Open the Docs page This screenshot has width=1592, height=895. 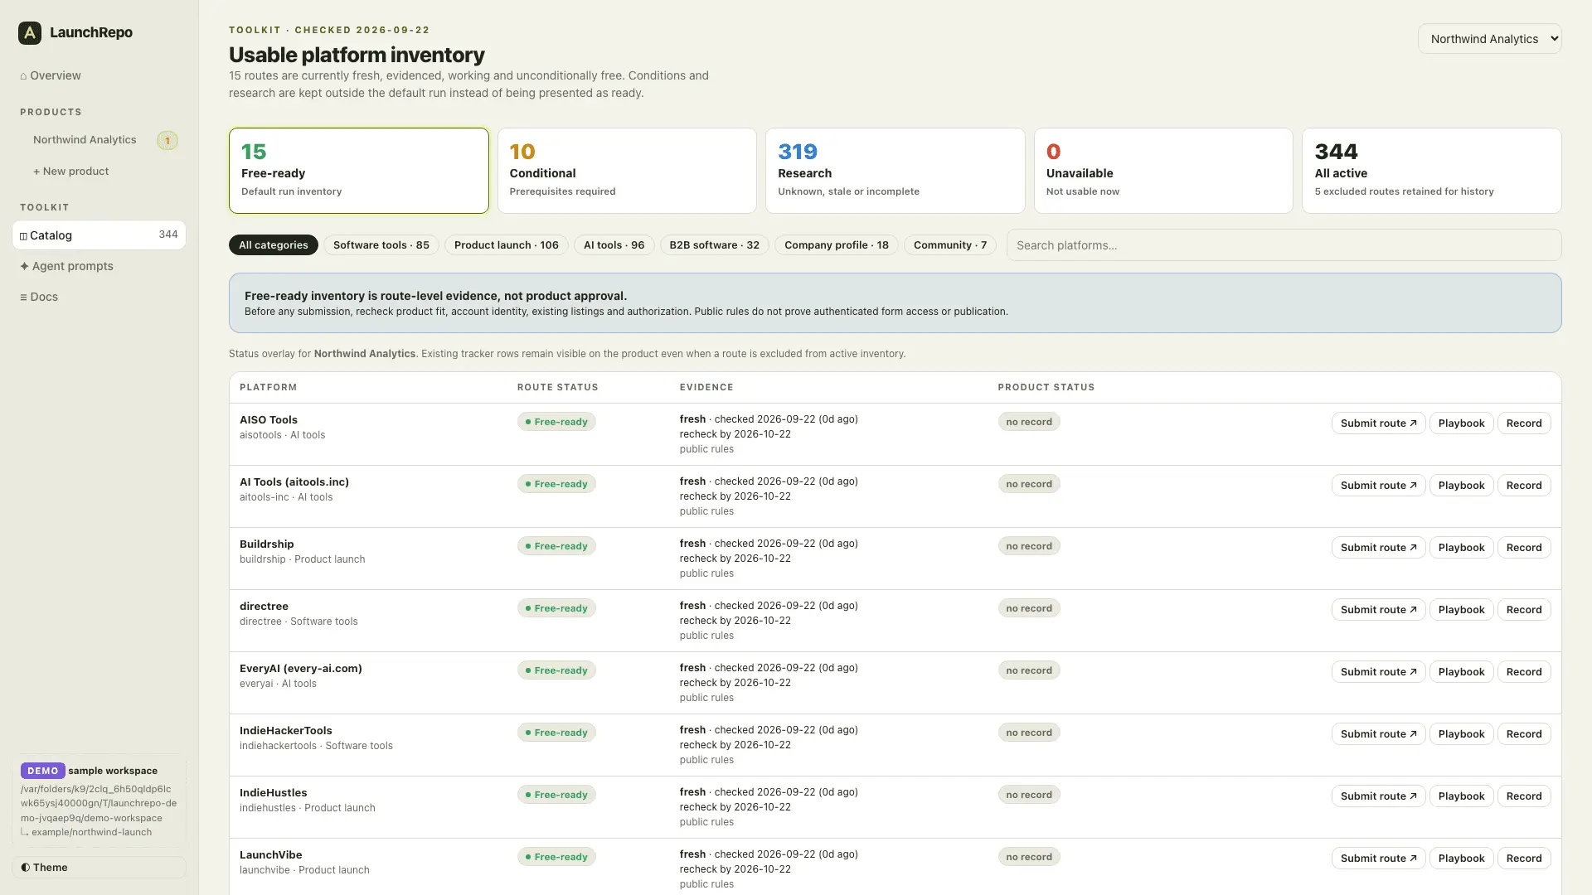[39, 297]
